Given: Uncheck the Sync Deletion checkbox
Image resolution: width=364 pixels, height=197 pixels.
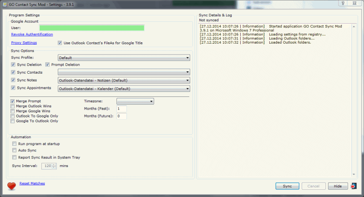Looking at the screenshot, I should point(13,65).
